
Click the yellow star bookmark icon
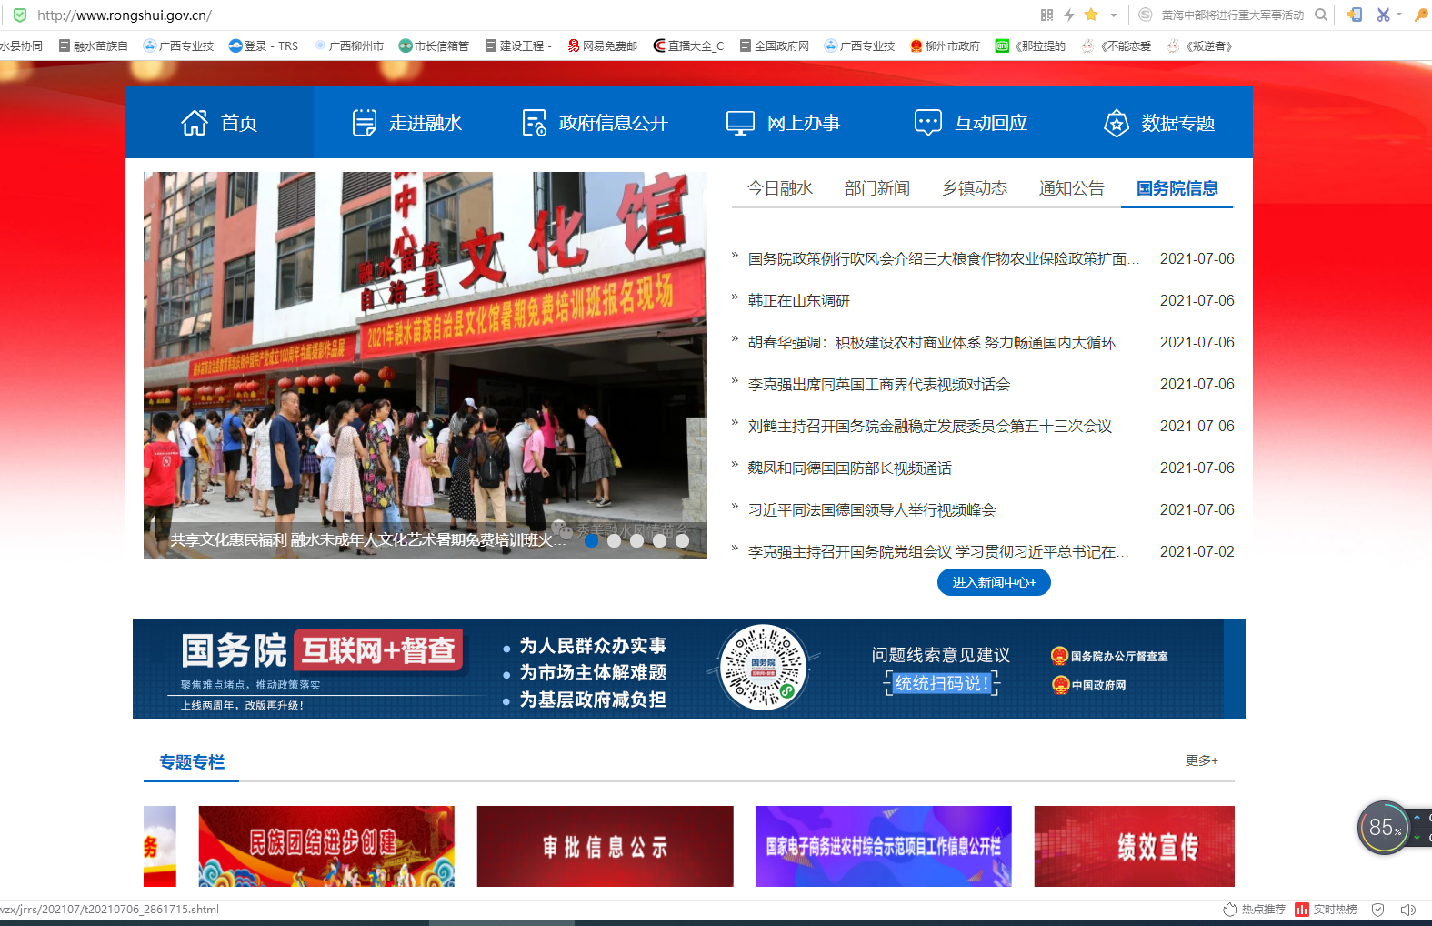pos(1091,15)
